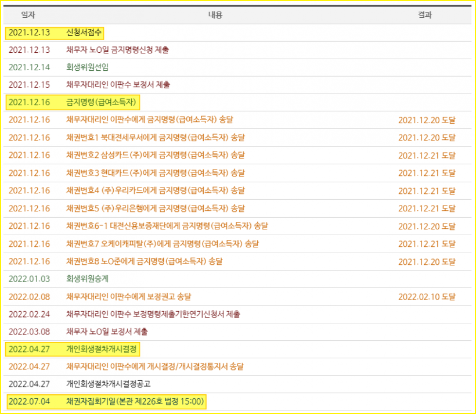Click the 개인회생절차개시결정공고 entry
Screen dimensions: 476x414
tap(109, 384)
